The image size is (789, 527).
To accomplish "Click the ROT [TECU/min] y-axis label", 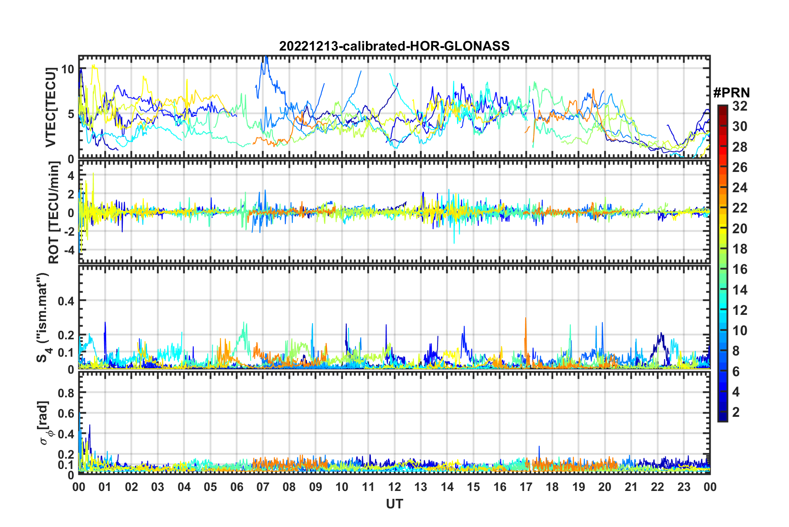I will [x=54, y=213].
